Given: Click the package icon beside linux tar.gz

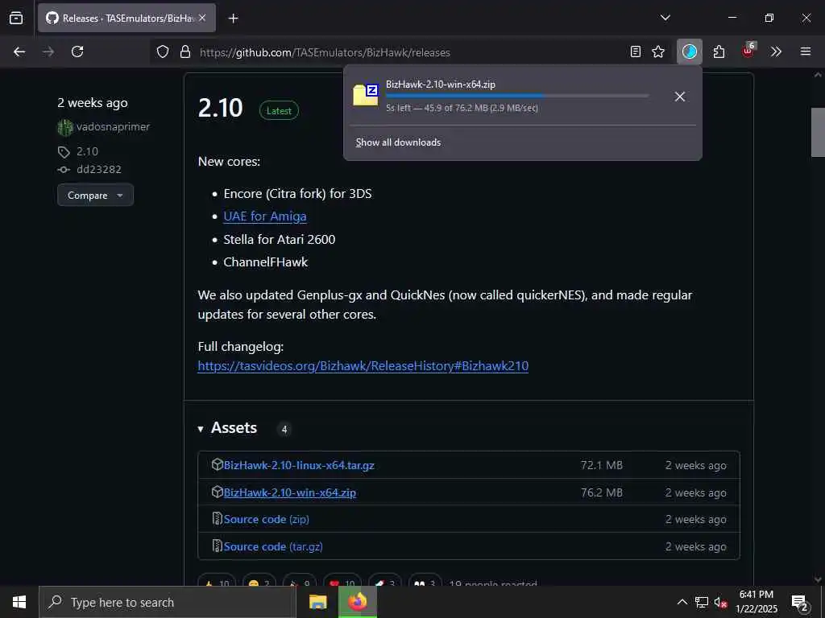Looking at the screenshot, I should point(217,464).
